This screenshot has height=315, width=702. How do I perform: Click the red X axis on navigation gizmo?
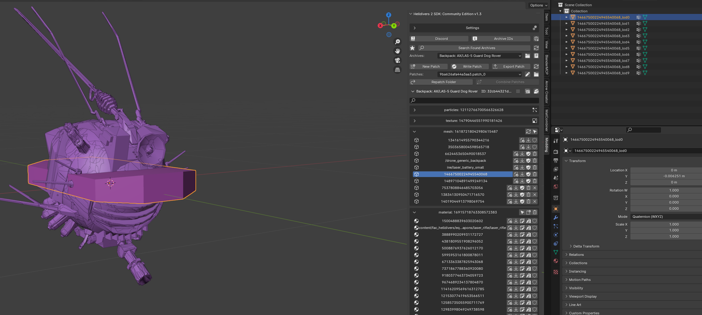(380, 26)
